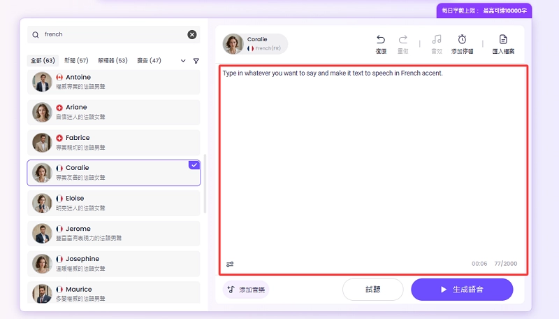Choose the Josephine voice

[113, 264]
